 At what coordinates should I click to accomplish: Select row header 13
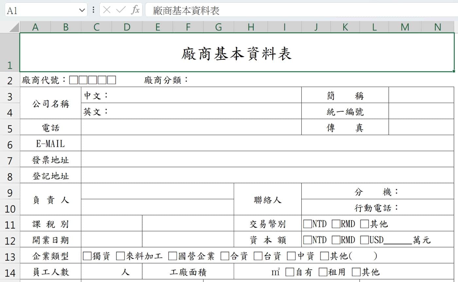point(10,256)
